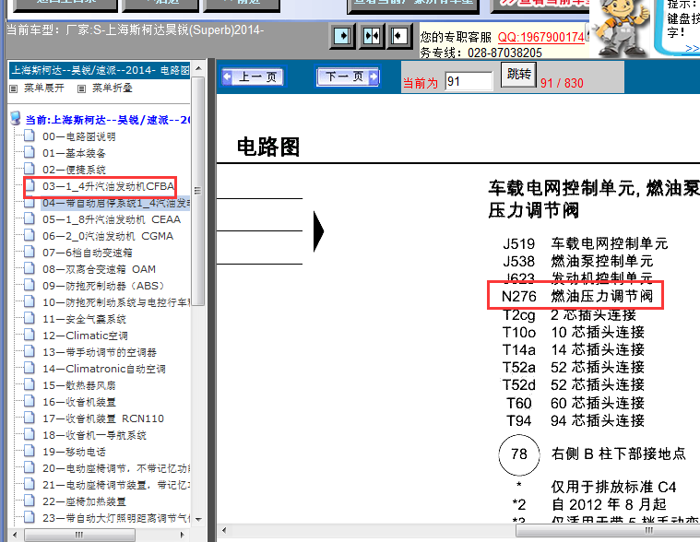
Task: Select 03—1_4升汽油发动机CFBA entry
Action: (x=108, y=186)
